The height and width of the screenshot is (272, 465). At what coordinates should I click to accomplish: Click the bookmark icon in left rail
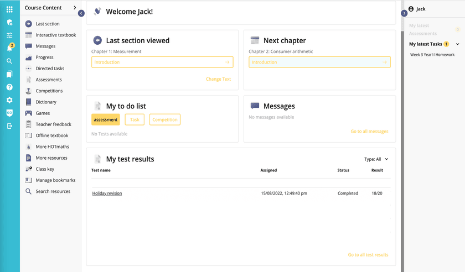pos(9,74)
